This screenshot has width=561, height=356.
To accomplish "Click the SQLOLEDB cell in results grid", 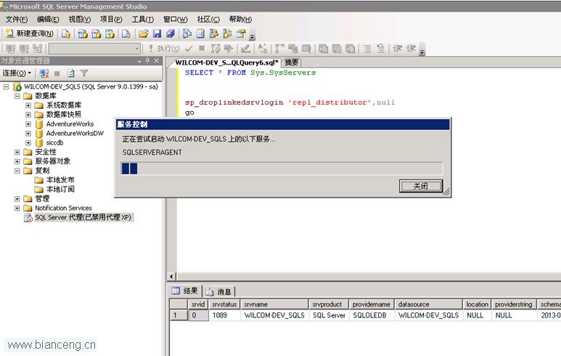I will click(372, 315).
